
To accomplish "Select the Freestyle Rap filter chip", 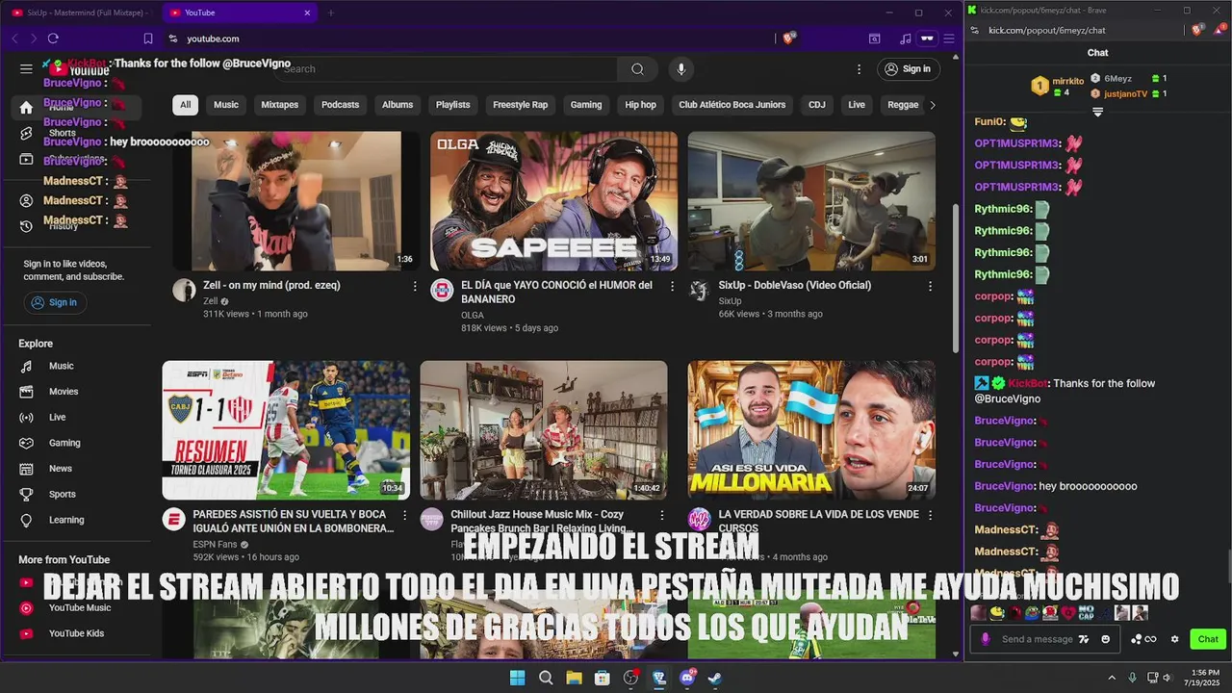I will [520, 105].
